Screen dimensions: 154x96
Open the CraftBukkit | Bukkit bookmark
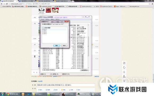(45, 6)
